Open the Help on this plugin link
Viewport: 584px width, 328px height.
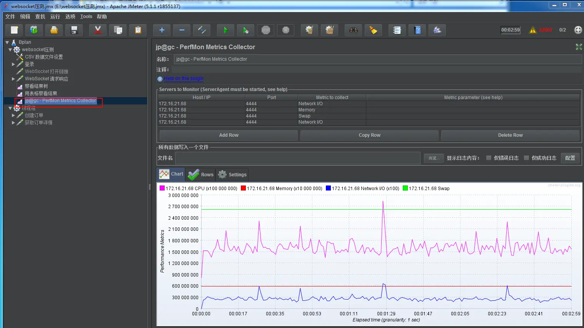coord(184,78)
